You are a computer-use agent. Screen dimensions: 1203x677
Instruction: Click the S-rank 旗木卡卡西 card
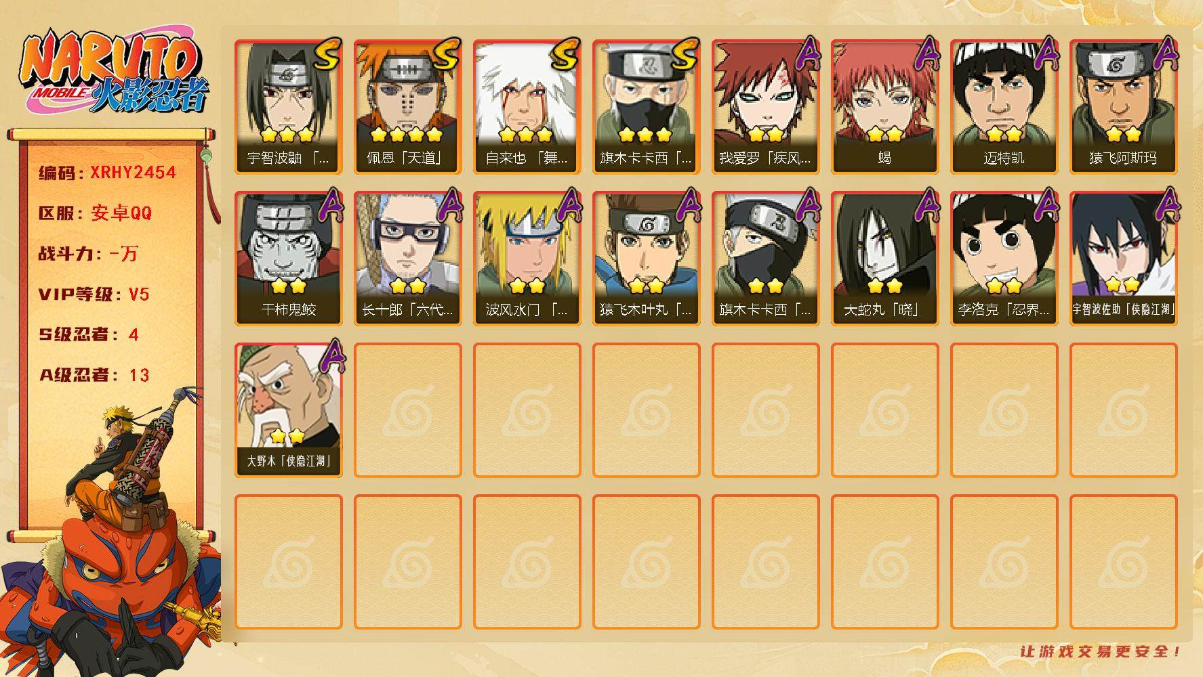647,107
